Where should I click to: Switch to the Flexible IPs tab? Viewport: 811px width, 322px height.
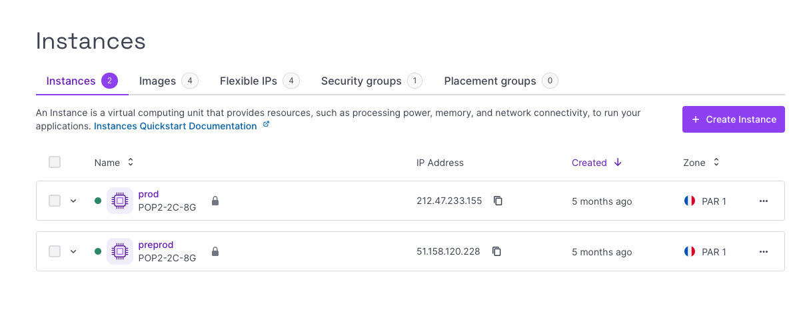coord(248,81)
